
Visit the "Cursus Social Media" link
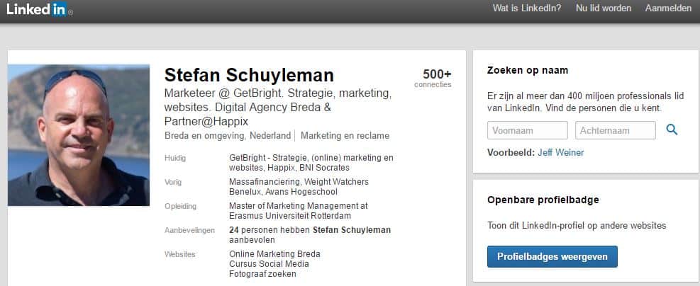[269, 264]
